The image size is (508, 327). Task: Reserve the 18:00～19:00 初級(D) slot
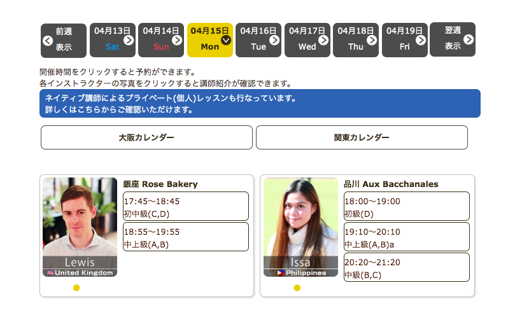[x=406, y=207]
